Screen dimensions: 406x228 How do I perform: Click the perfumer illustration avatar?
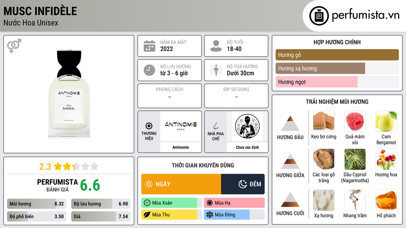point(247,126)
